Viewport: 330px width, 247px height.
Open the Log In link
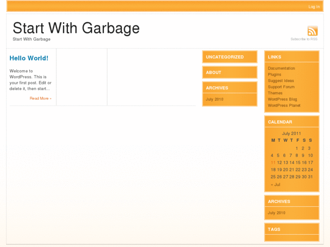(x=314, y=7)
